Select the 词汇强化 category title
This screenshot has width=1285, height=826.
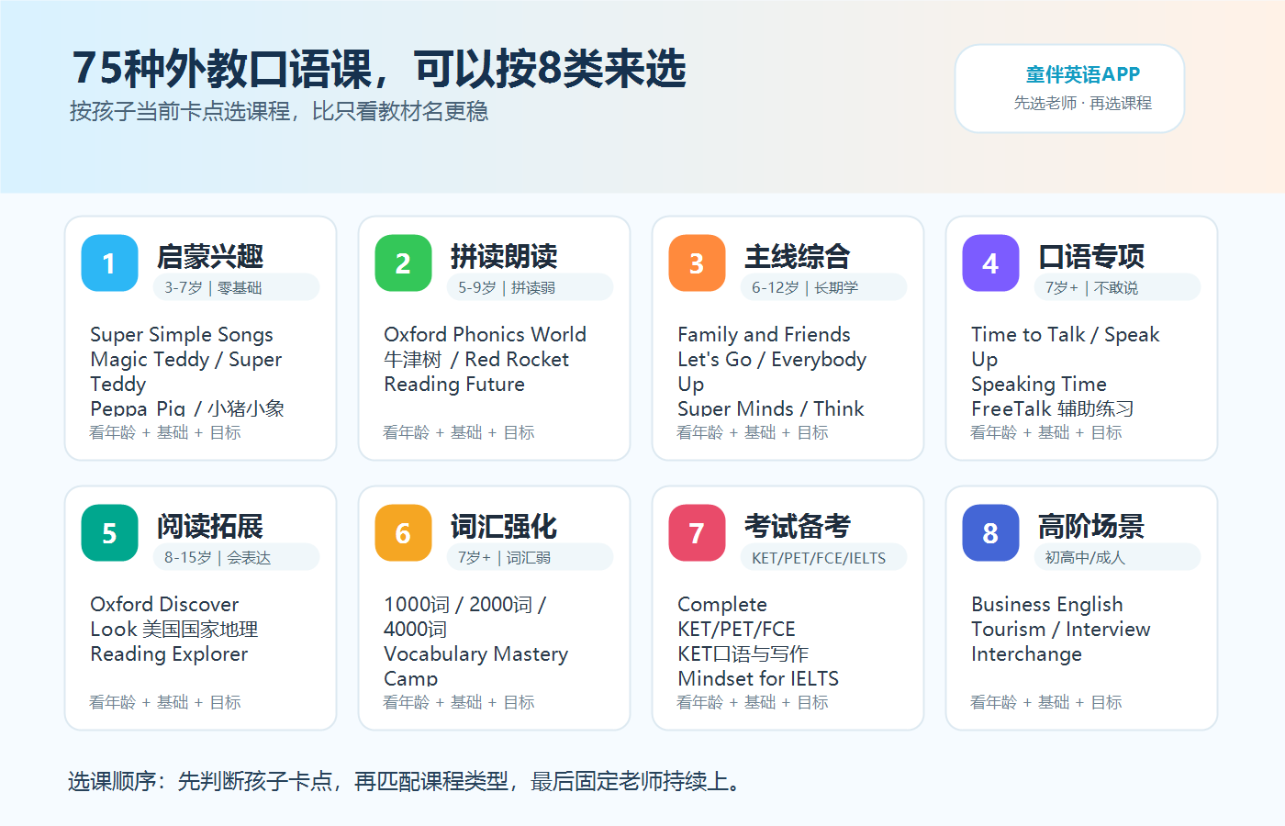[504, 526]
